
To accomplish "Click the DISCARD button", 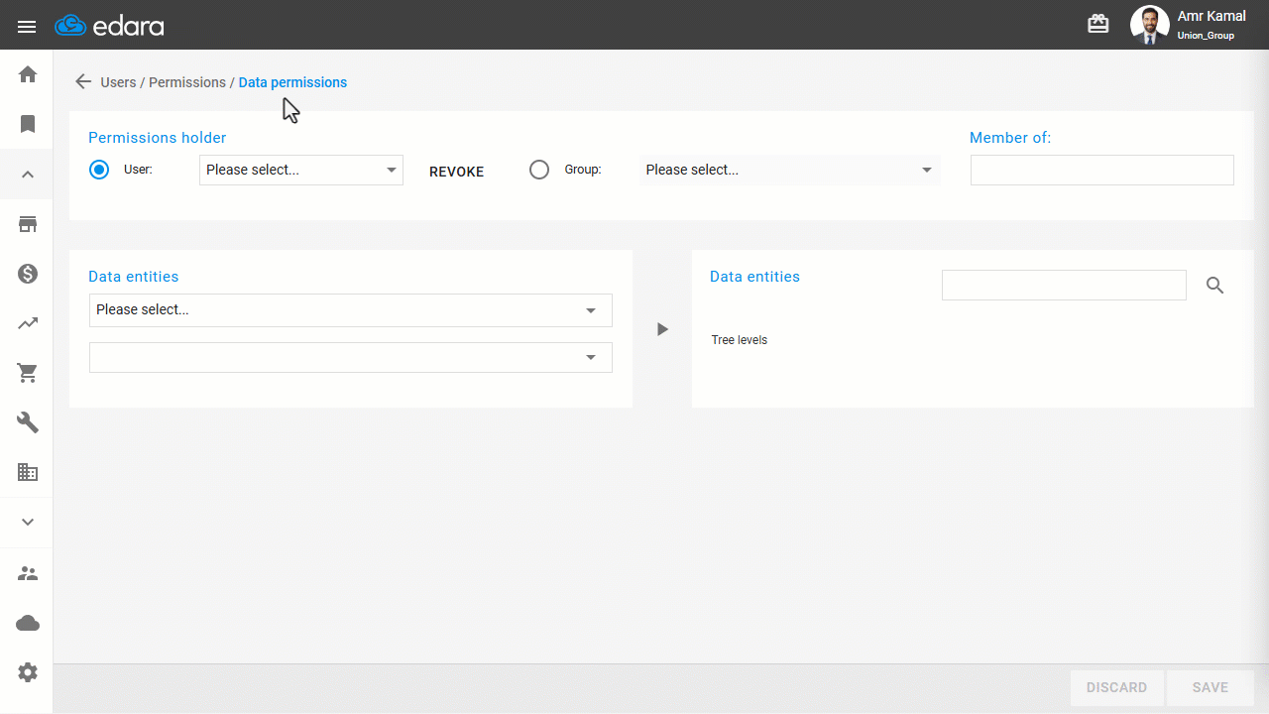I will point(1117,687).
